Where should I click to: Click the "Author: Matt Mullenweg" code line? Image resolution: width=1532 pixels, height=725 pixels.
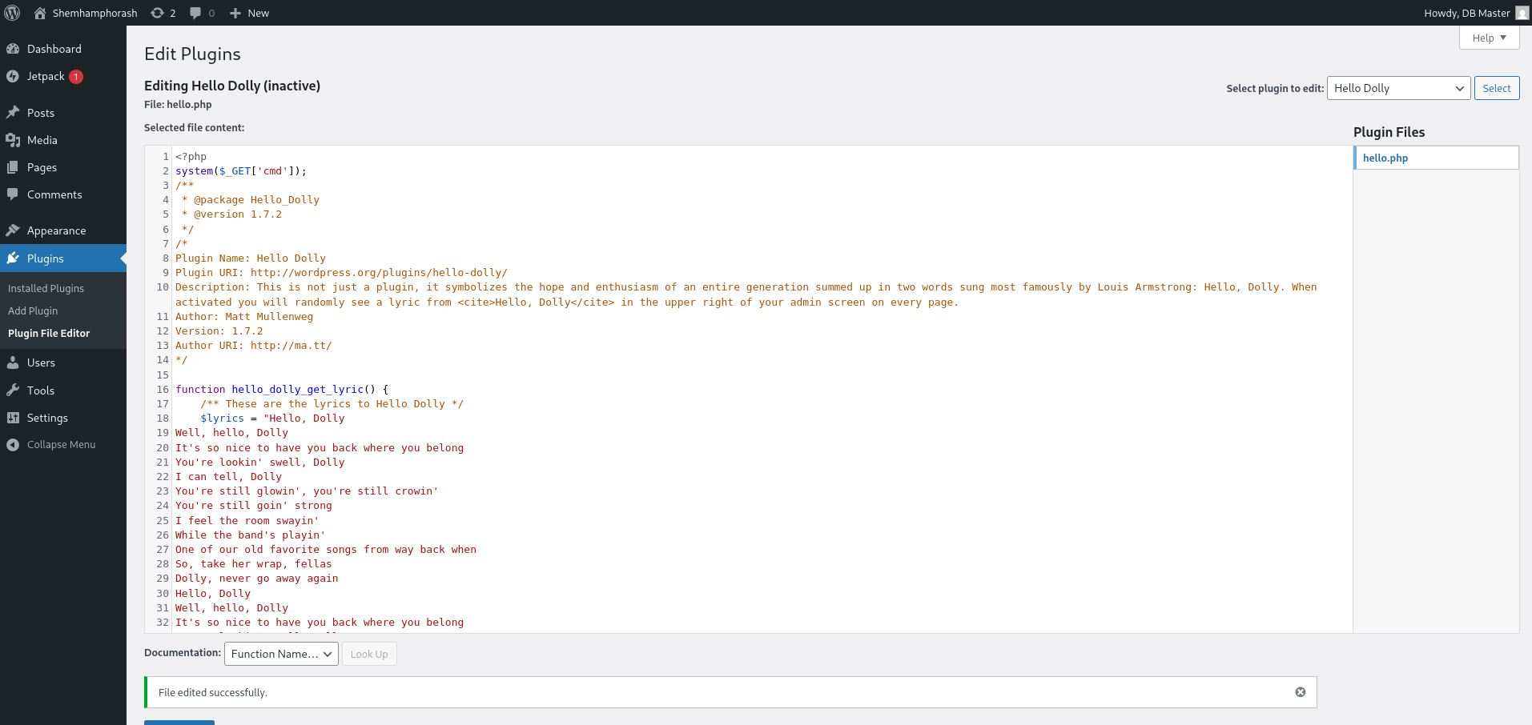pyautogui.click(x=244, y=316)
